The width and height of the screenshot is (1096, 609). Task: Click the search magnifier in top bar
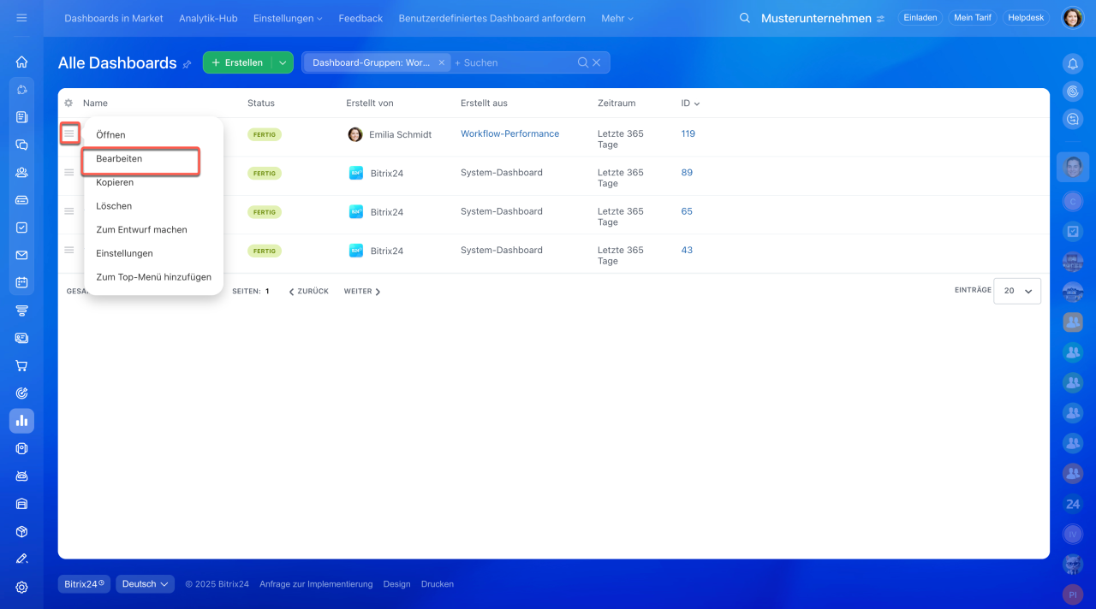pos(745,18)
